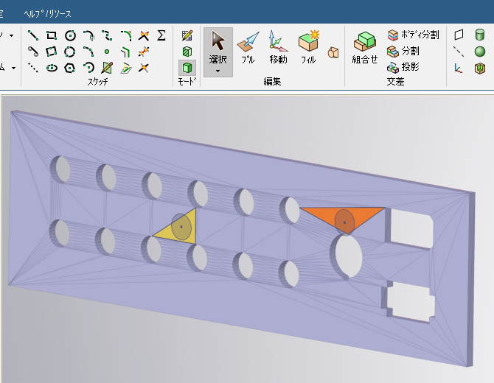The image size is (494, 383).
Task: Select the Rectangle sketch tool
Action: [x=52, y=35]
